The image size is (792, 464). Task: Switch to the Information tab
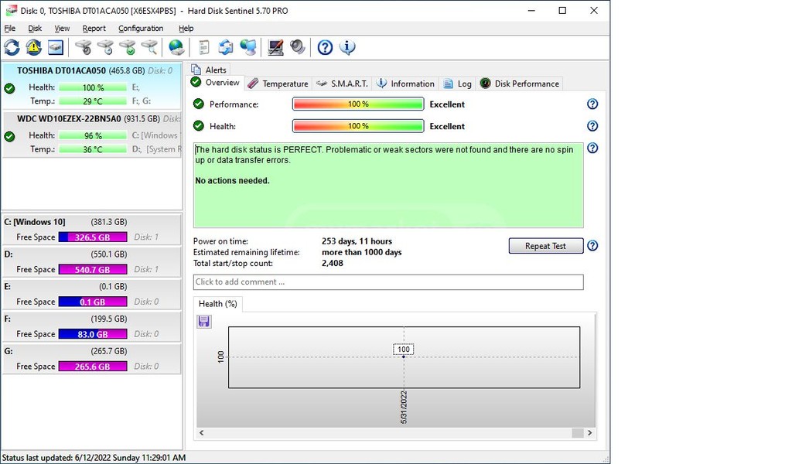(405, 84)
